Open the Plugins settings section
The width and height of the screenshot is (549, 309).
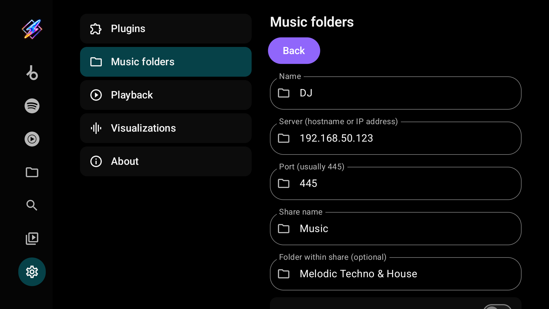tap(166, 29)
